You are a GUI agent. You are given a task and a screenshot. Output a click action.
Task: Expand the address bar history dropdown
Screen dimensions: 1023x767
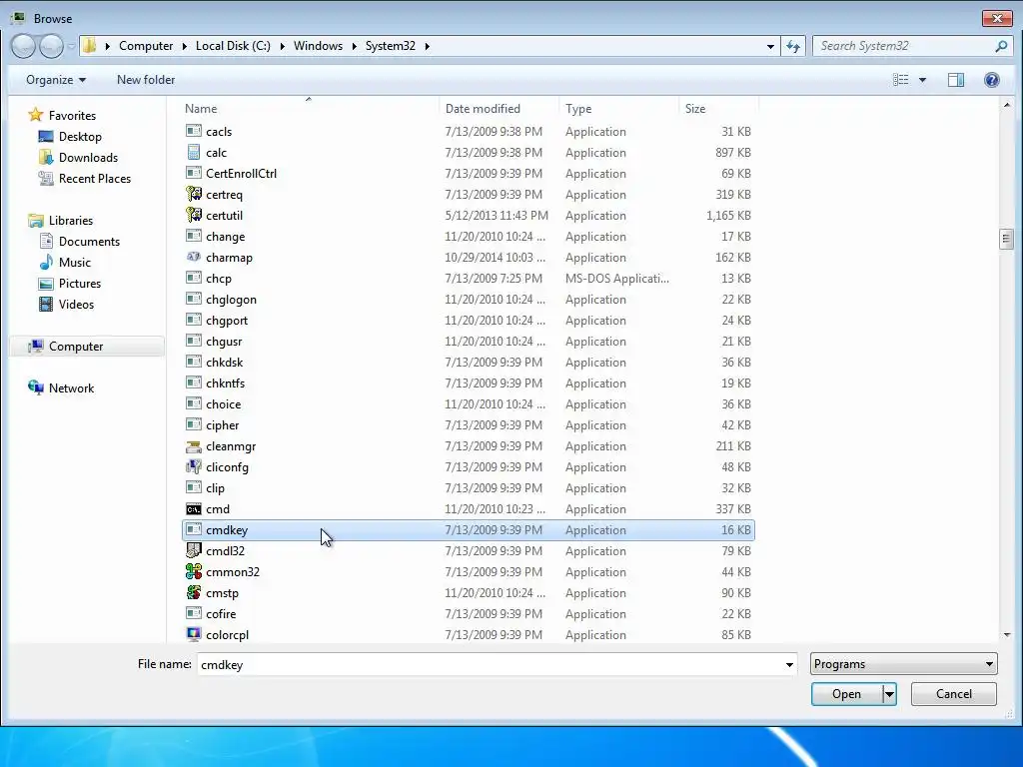(770, 46)
